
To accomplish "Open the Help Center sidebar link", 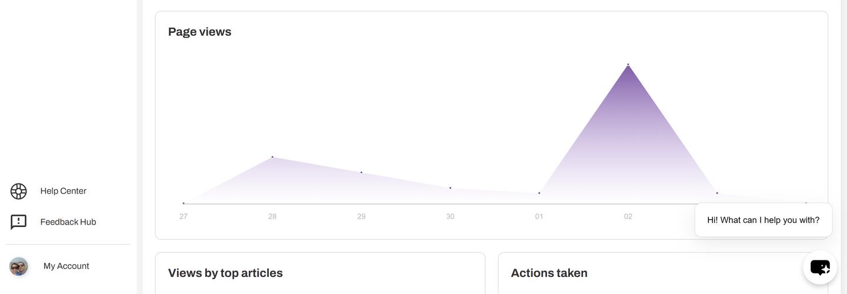I will pyautogui.click(x=63, y=191).
